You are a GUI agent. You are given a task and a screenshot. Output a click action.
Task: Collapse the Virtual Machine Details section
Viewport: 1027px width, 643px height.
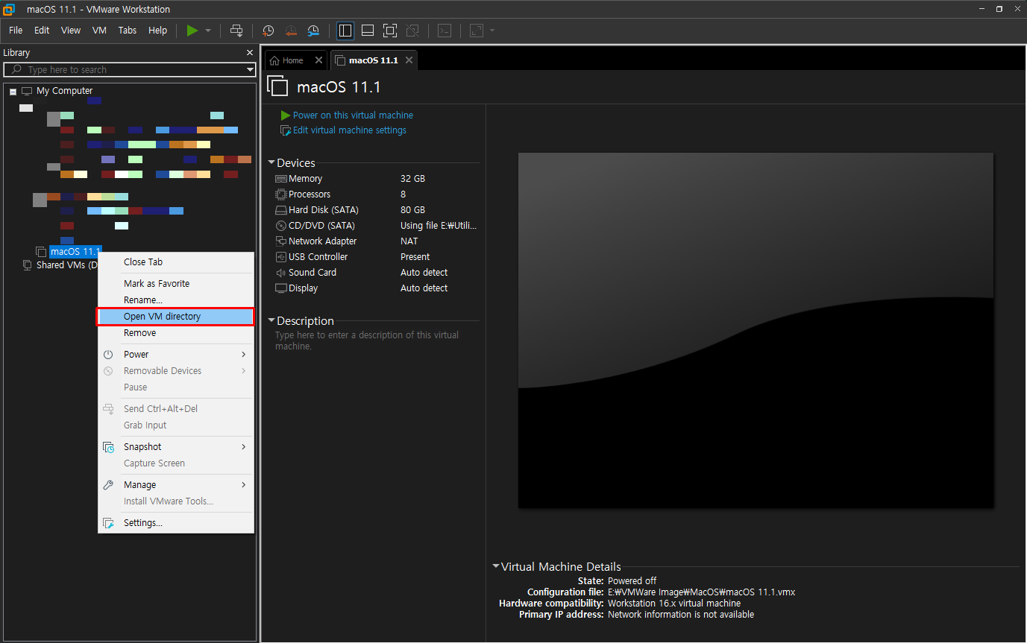pos(496,567)
